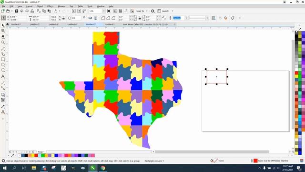Screen dimensions: 305x172
Task: Select the Color Eyedropper tool
Action: 3,107
